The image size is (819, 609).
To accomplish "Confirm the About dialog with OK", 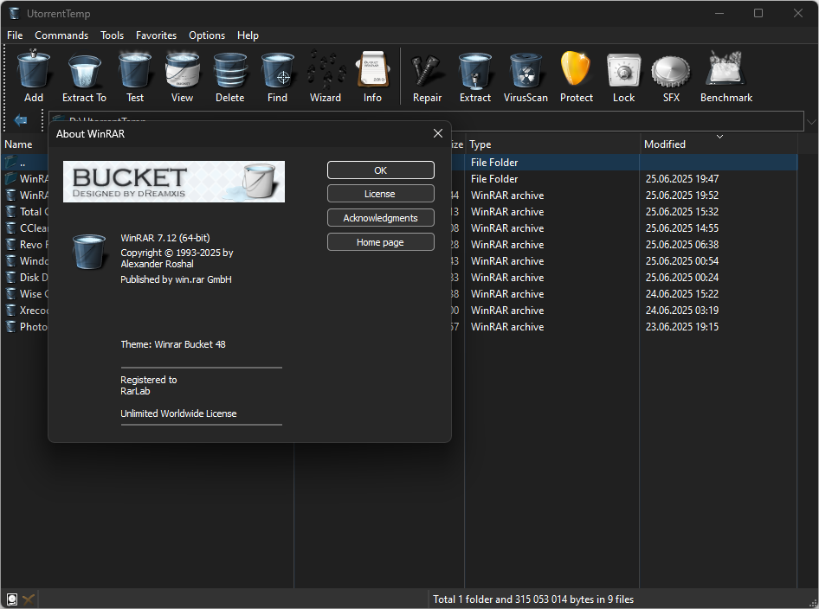I will pyautogui.click(x=381, y=170).
